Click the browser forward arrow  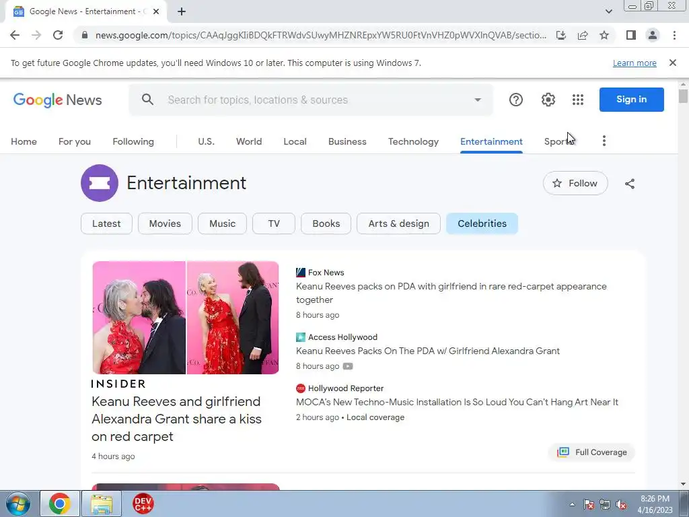(x=36, y=35)
